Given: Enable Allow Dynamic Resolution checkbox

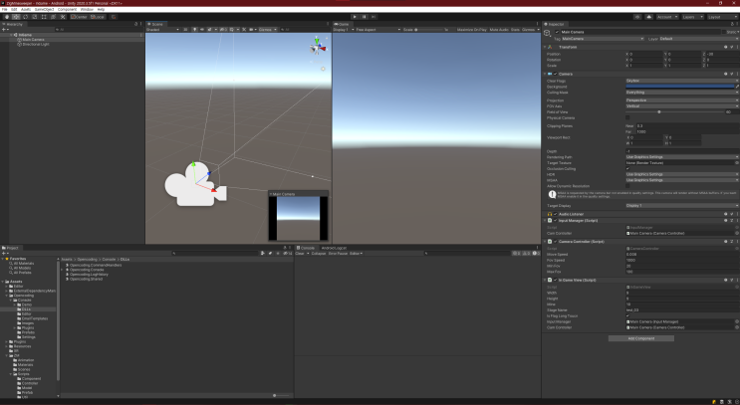Looking at the screenshot, I should click(x=627, y=186).
